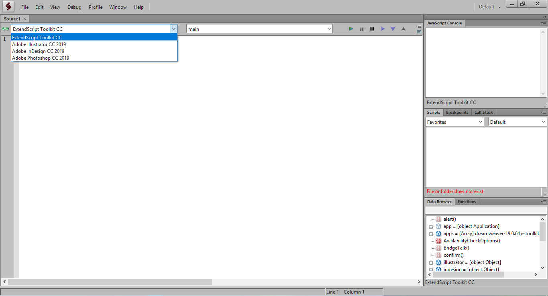Select Adobe Illustrator CC 2019 target
Viewport: 548px width, 296px height.
pos(94,44)
